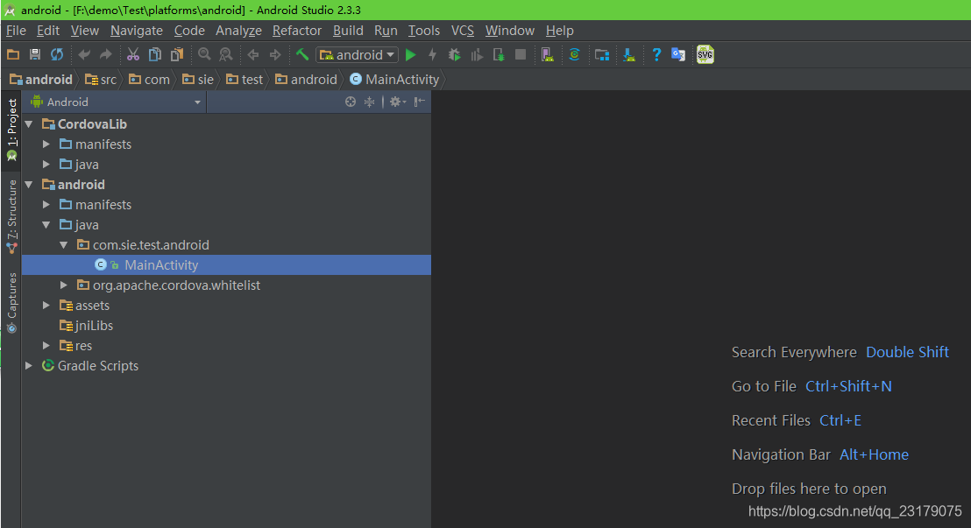
Task: Click the Undo arrow icon
Action: (x=84, y=55)
